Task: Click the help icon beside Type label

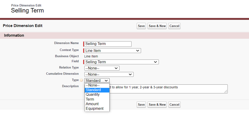Action: pyautogui.click(x=81, y=80)
